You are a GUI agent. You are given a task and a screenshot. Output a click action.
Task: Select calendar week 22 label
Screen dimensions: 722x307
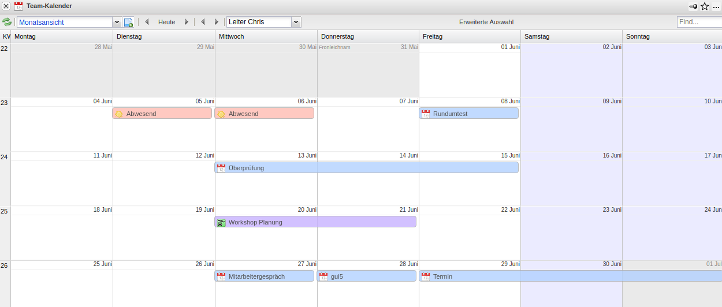tap(5, 48)
